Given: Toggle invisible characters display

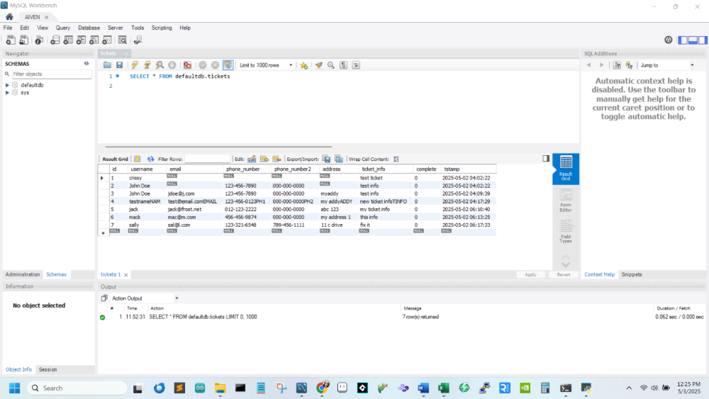Looking at the screenshot, I should point(344,65).
